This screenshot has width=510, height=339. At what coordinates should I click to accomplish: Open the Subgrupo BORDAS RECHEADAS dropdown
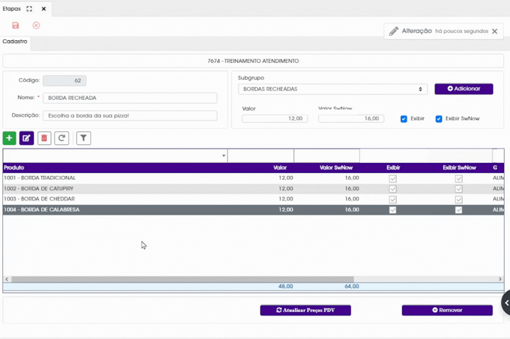click(333, 89)
